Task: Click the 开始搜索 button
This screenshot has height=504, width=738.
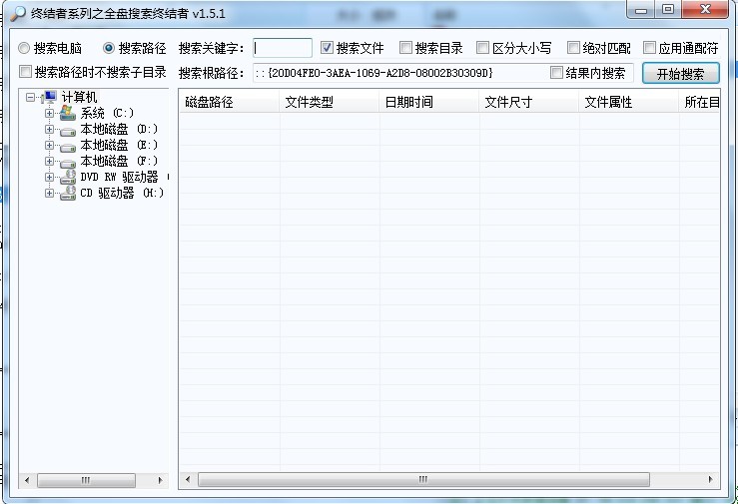Action: pyautogui.click(x=680, y=74)
